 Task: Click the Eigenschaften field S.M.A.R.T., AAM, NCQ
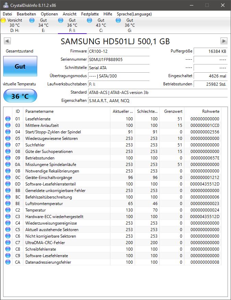[x=158, y=101]
